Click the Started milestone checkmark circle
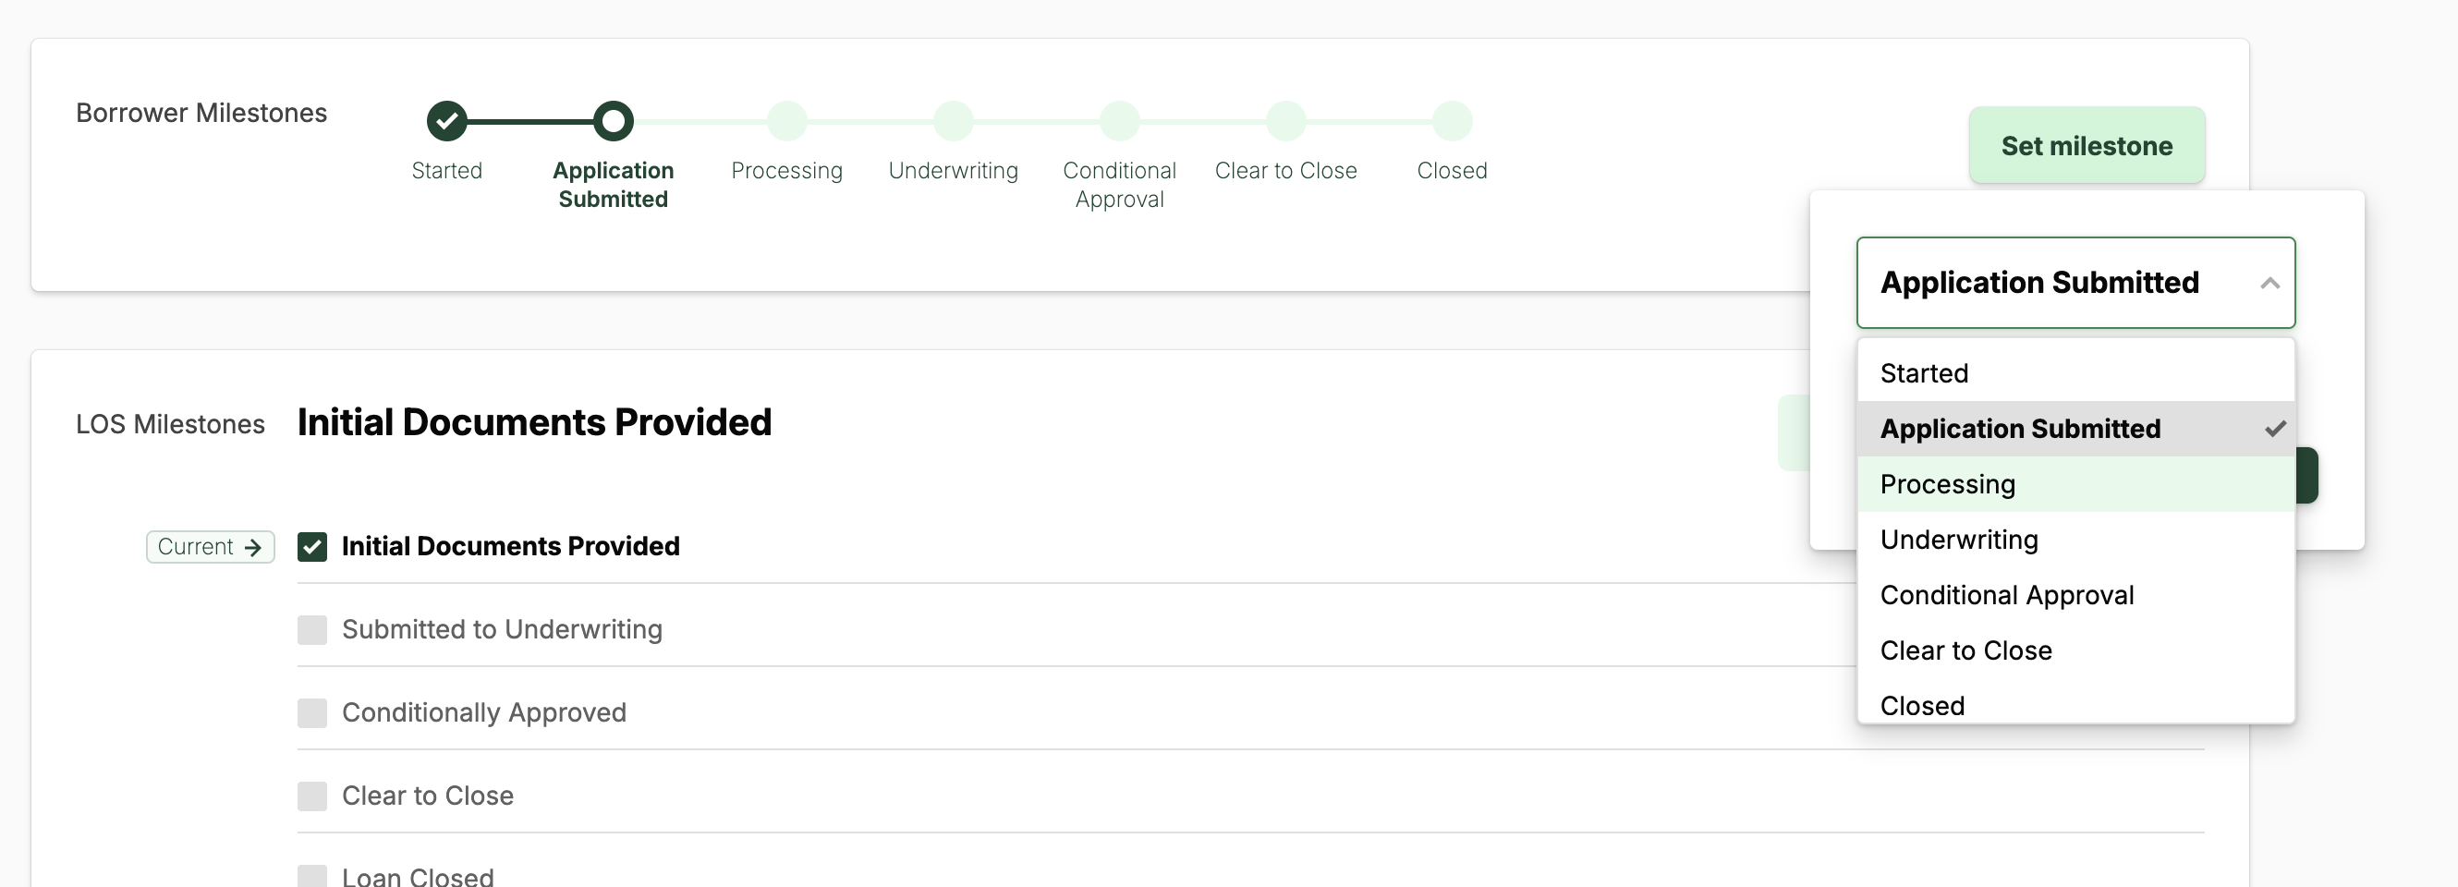 point(446,121)
